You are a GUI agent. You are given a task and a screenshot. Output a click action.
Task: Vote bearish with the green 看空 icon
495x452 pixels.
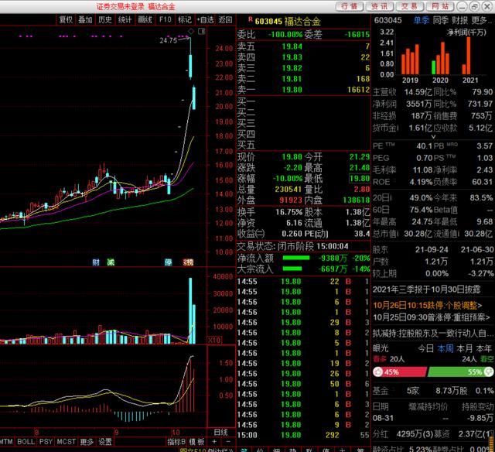(487, 359)
